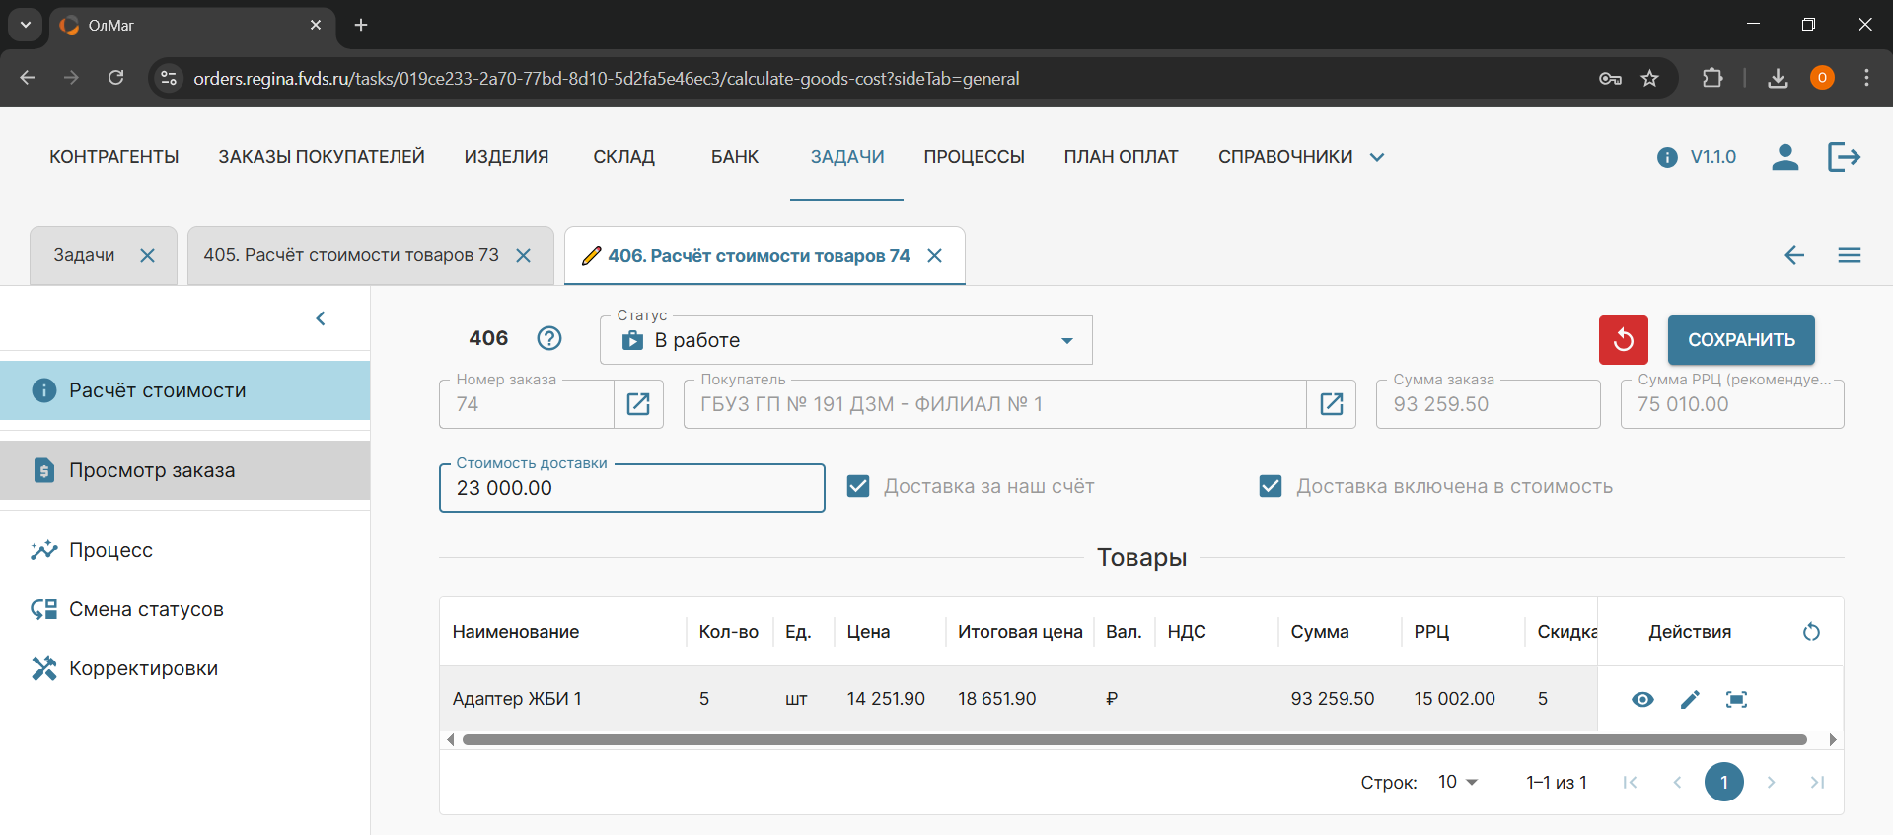
Task: Open the help question mark icon beside 406
Action: (549, 338)
